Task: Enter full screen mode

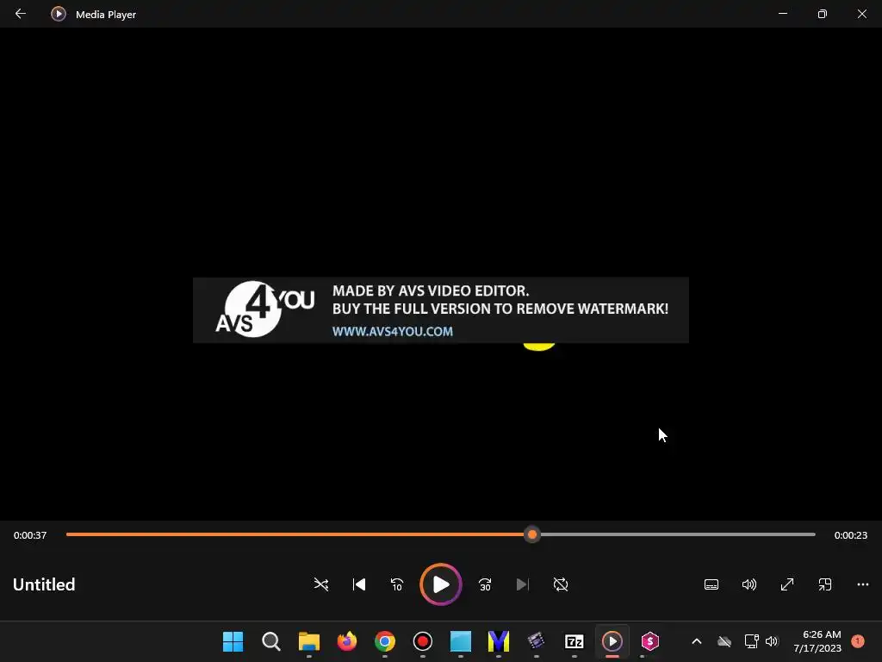Action: pos(787,584)
